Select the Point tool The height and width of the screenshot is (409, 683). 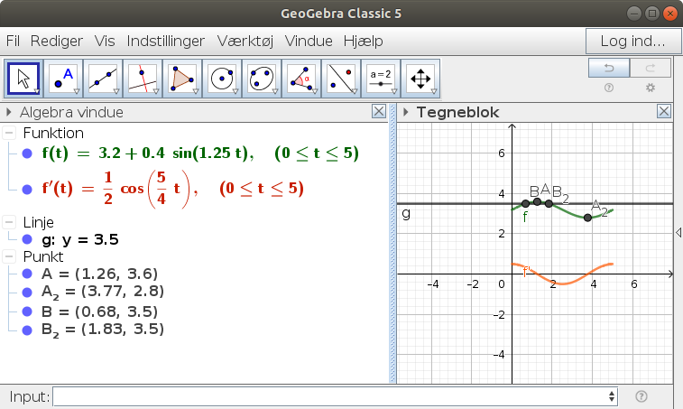[63, 79]
